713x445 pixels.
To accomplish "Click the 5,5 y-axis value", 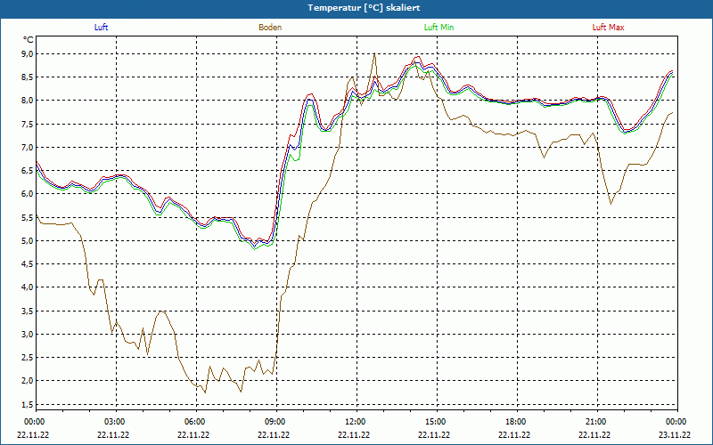I will (x=28, y=217).
